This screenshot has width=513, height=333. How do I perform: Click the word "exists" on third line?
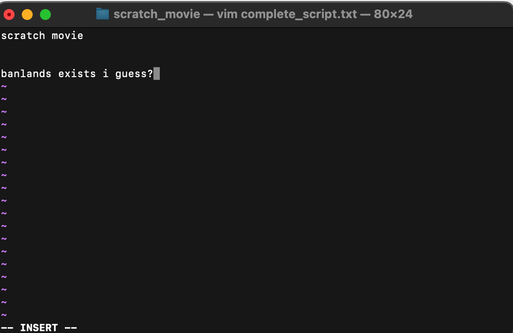tap(77, 73)
